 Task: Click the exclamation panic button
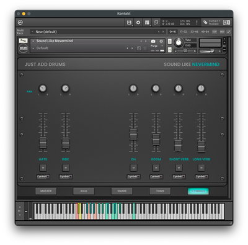[x=197, y=22]
